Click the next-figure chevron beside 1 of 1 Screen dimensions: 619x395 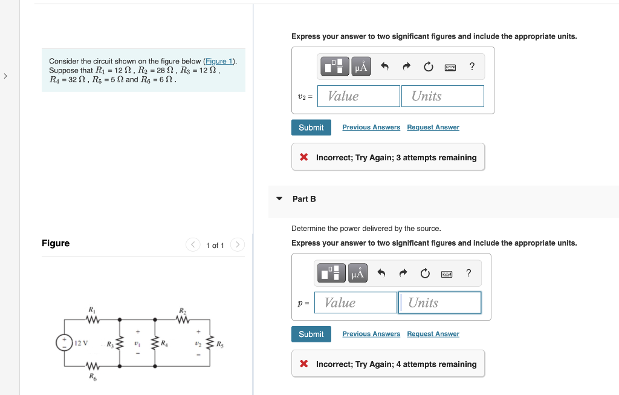pyautogui.click(x=237, y=245)
